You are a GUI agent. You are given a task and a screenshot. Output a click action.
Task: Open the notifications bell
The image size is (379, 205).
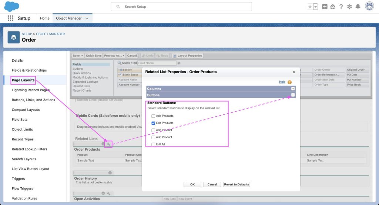358,7
